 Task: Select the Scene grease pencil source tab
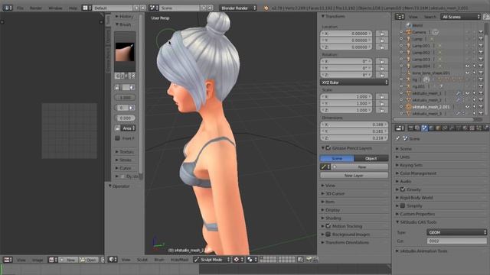[x=337, y=158]
